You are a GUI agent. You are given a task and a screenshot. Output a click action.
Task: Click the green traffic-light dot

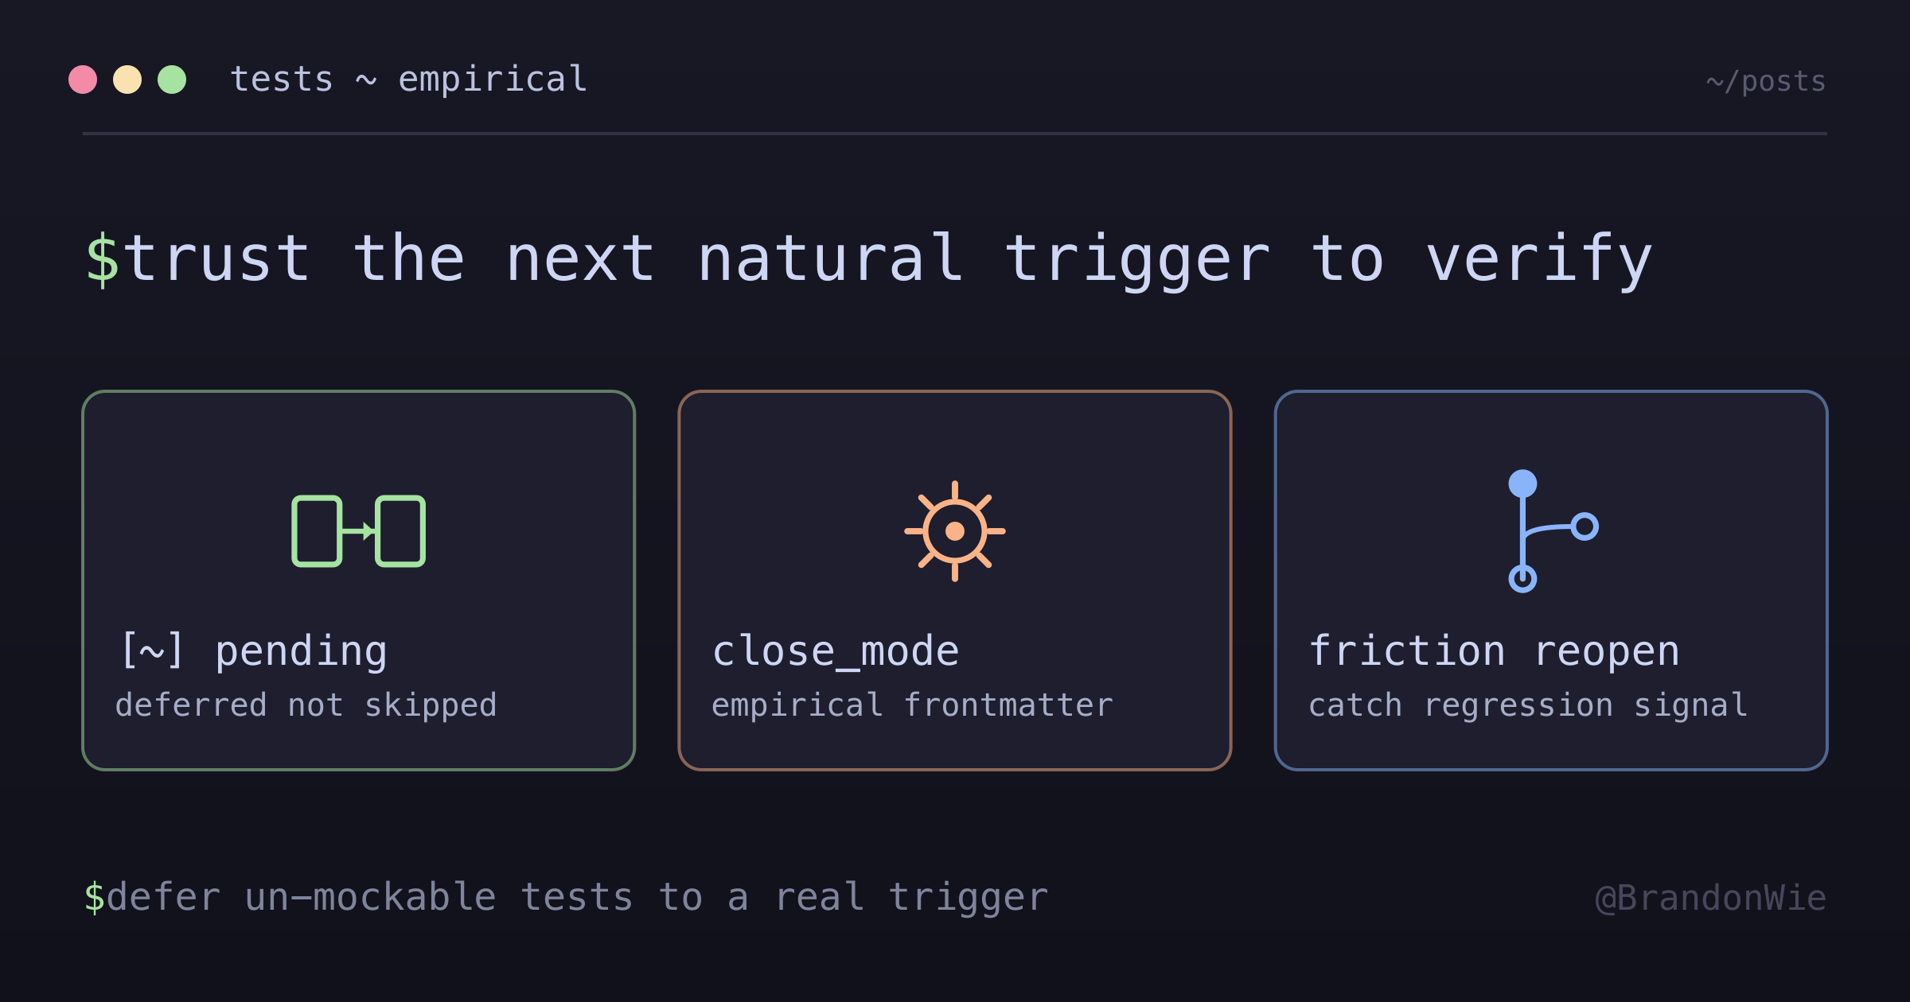(172, 80)
